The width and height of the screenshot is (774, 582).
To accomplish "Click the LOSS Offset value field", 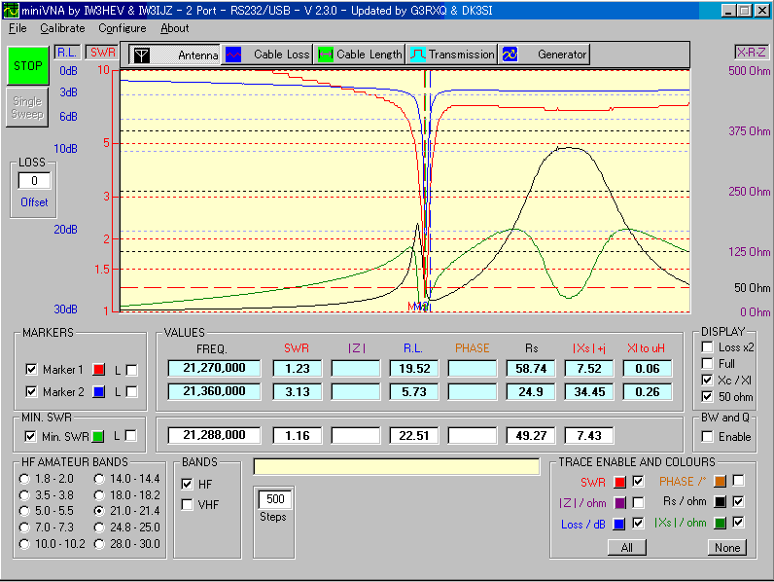I will (x=34, y=181).
